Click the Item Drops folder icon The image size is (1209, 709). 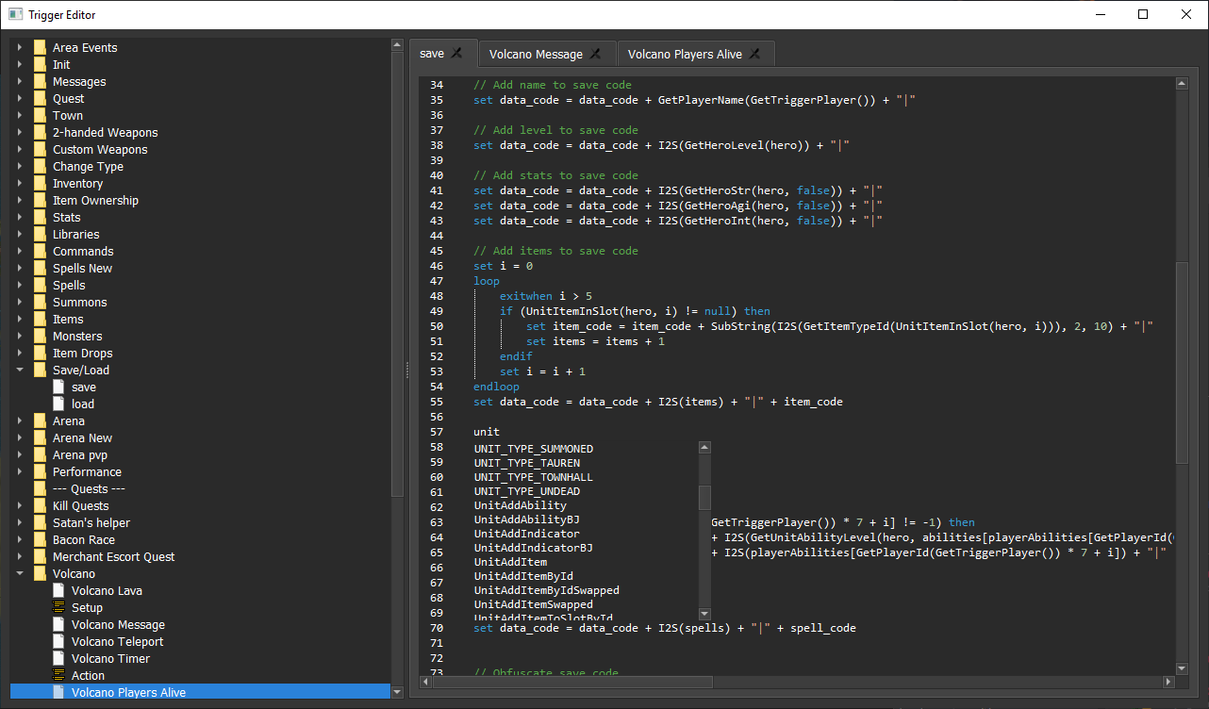point(40,354)
